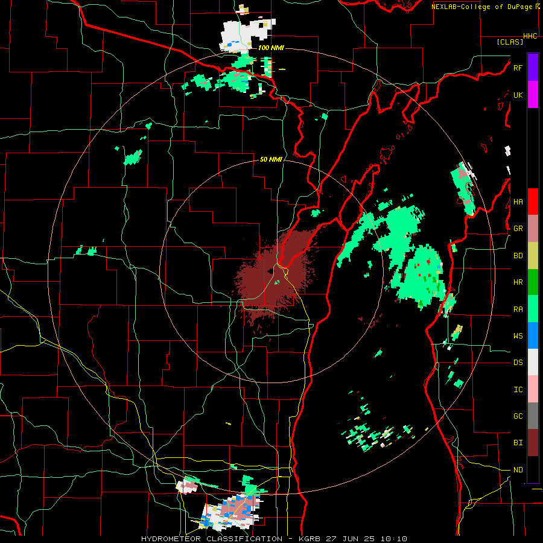The image size is (543, 543).
Task: Click the blue WS legend swatch
Action: tap(533, 335)
